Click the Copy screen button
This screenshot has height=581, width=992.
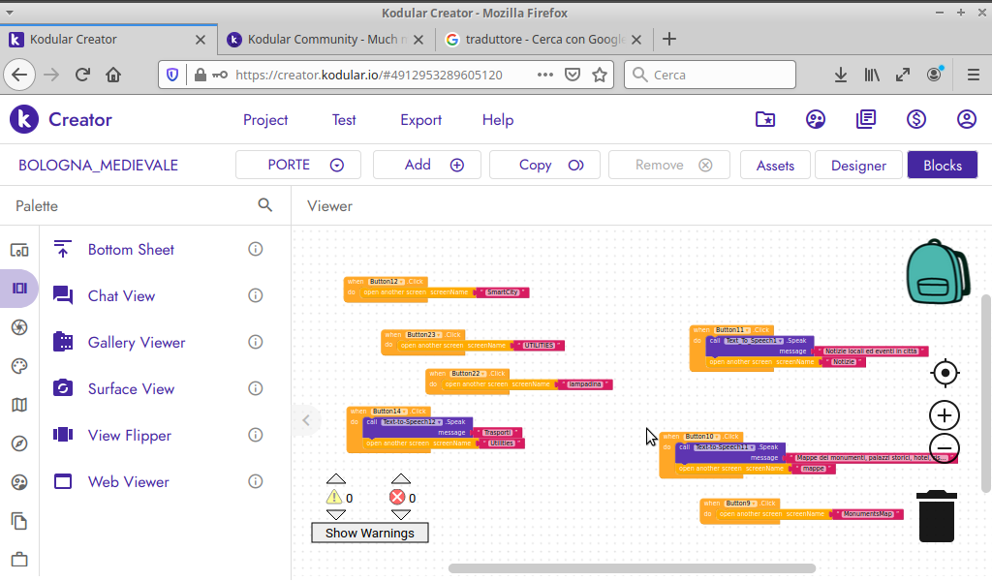point(544,165)
